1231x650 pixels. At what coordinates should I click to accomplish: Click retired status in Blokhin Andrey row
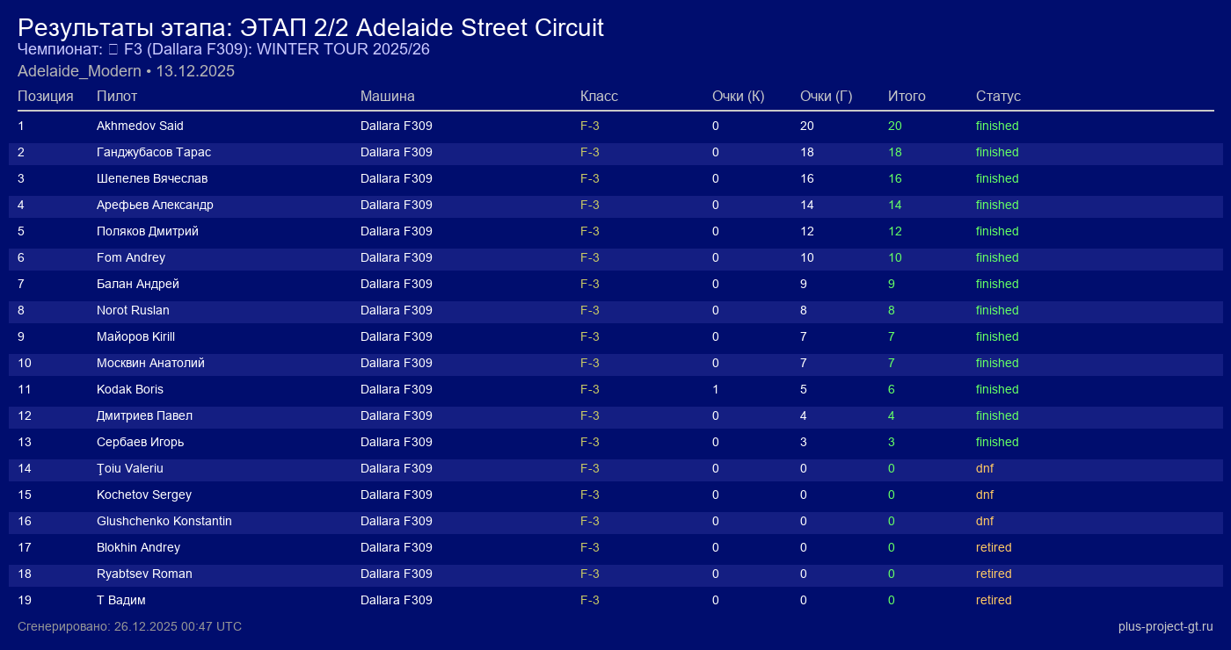pyautogui.click(x=994, y=547)
